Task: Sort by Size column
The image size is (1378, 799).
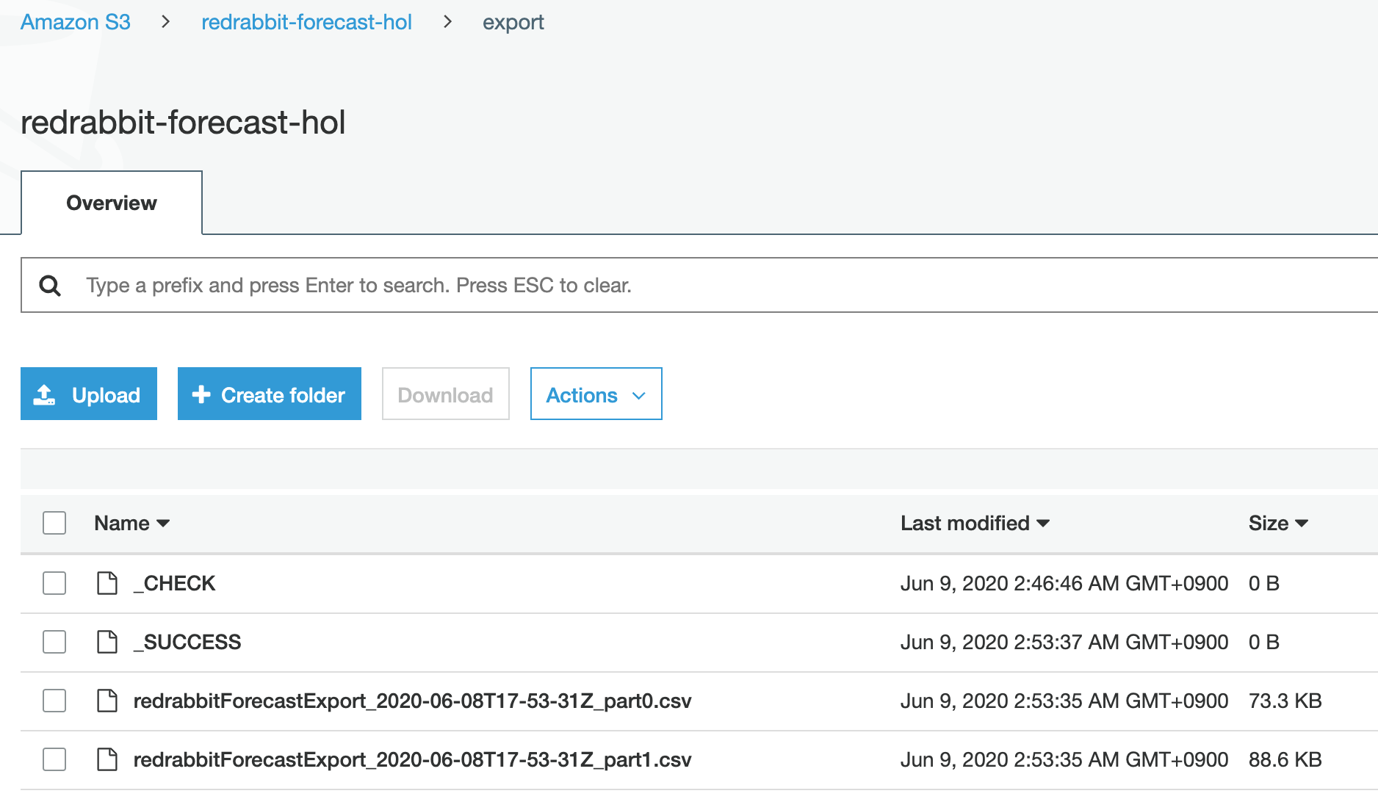Action: 1278,523
